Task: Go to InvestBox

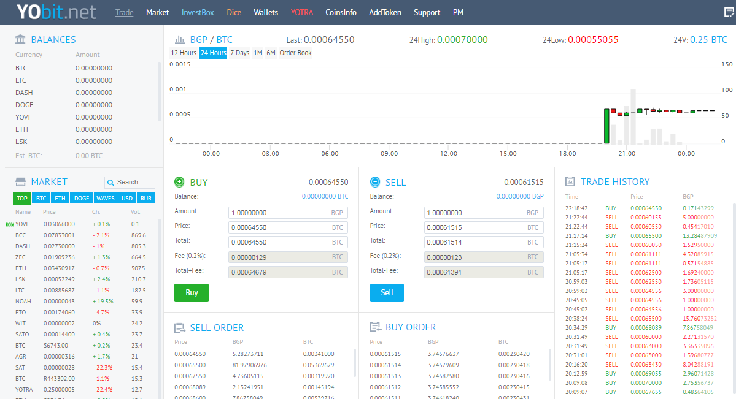Action: [x=198, y=13]
